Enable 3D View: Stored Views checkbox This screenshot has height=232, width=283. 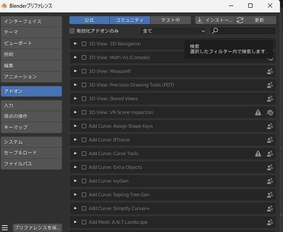tap(84, 99)
